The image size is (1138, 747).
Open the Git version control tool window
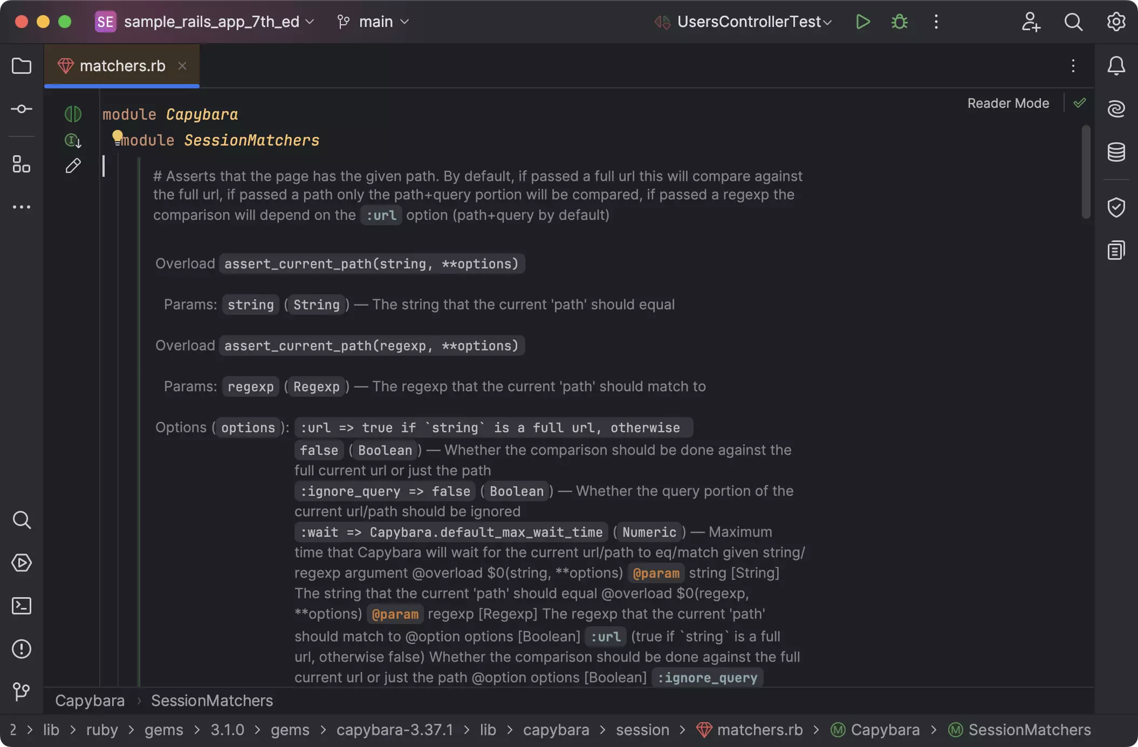(22, 691)
